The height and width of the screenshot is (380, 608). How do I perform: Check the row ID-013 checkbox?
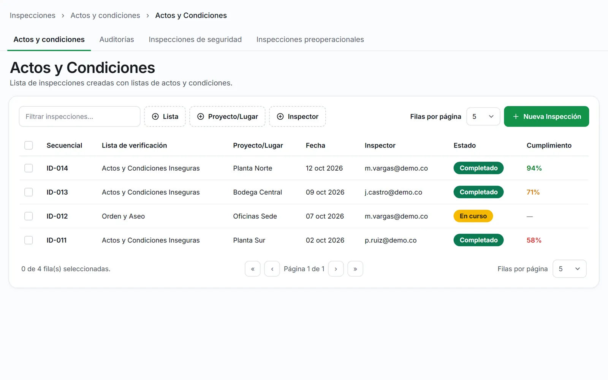(28, 192)
